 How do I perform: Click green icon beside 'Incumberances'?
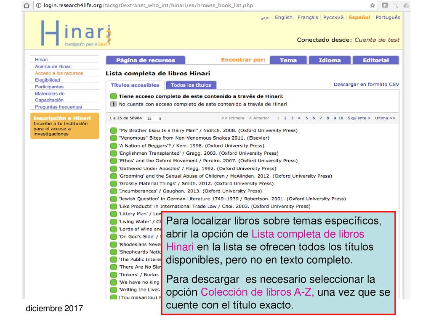coord(113,191)
